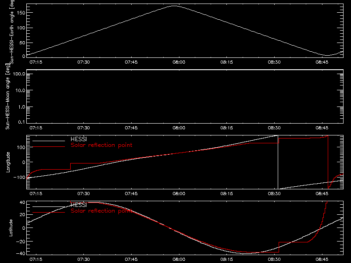The height and width of the screenshot is (263, 351).
Task: Select HESSI legend label in Latitude plot
Action: (x=79, y=205)
